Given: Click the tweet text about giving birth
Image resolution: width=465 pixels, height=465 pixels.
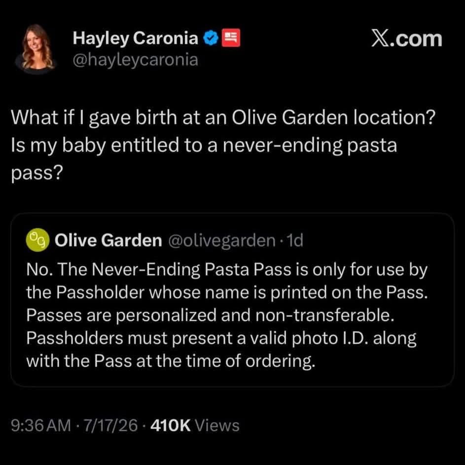Looking at the screenshot, I should [223, 144].
